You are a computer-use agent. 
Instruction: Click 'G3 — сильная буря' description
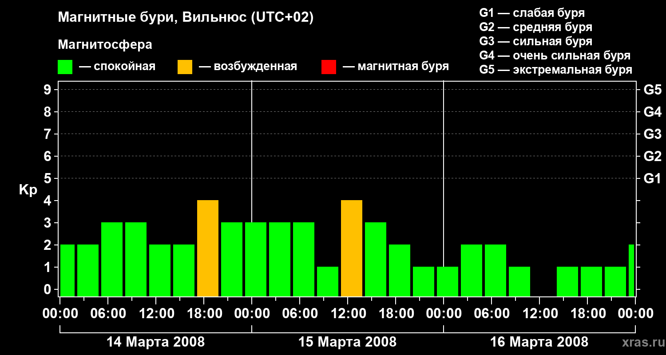pyautogui.click(x=535, y=41)
